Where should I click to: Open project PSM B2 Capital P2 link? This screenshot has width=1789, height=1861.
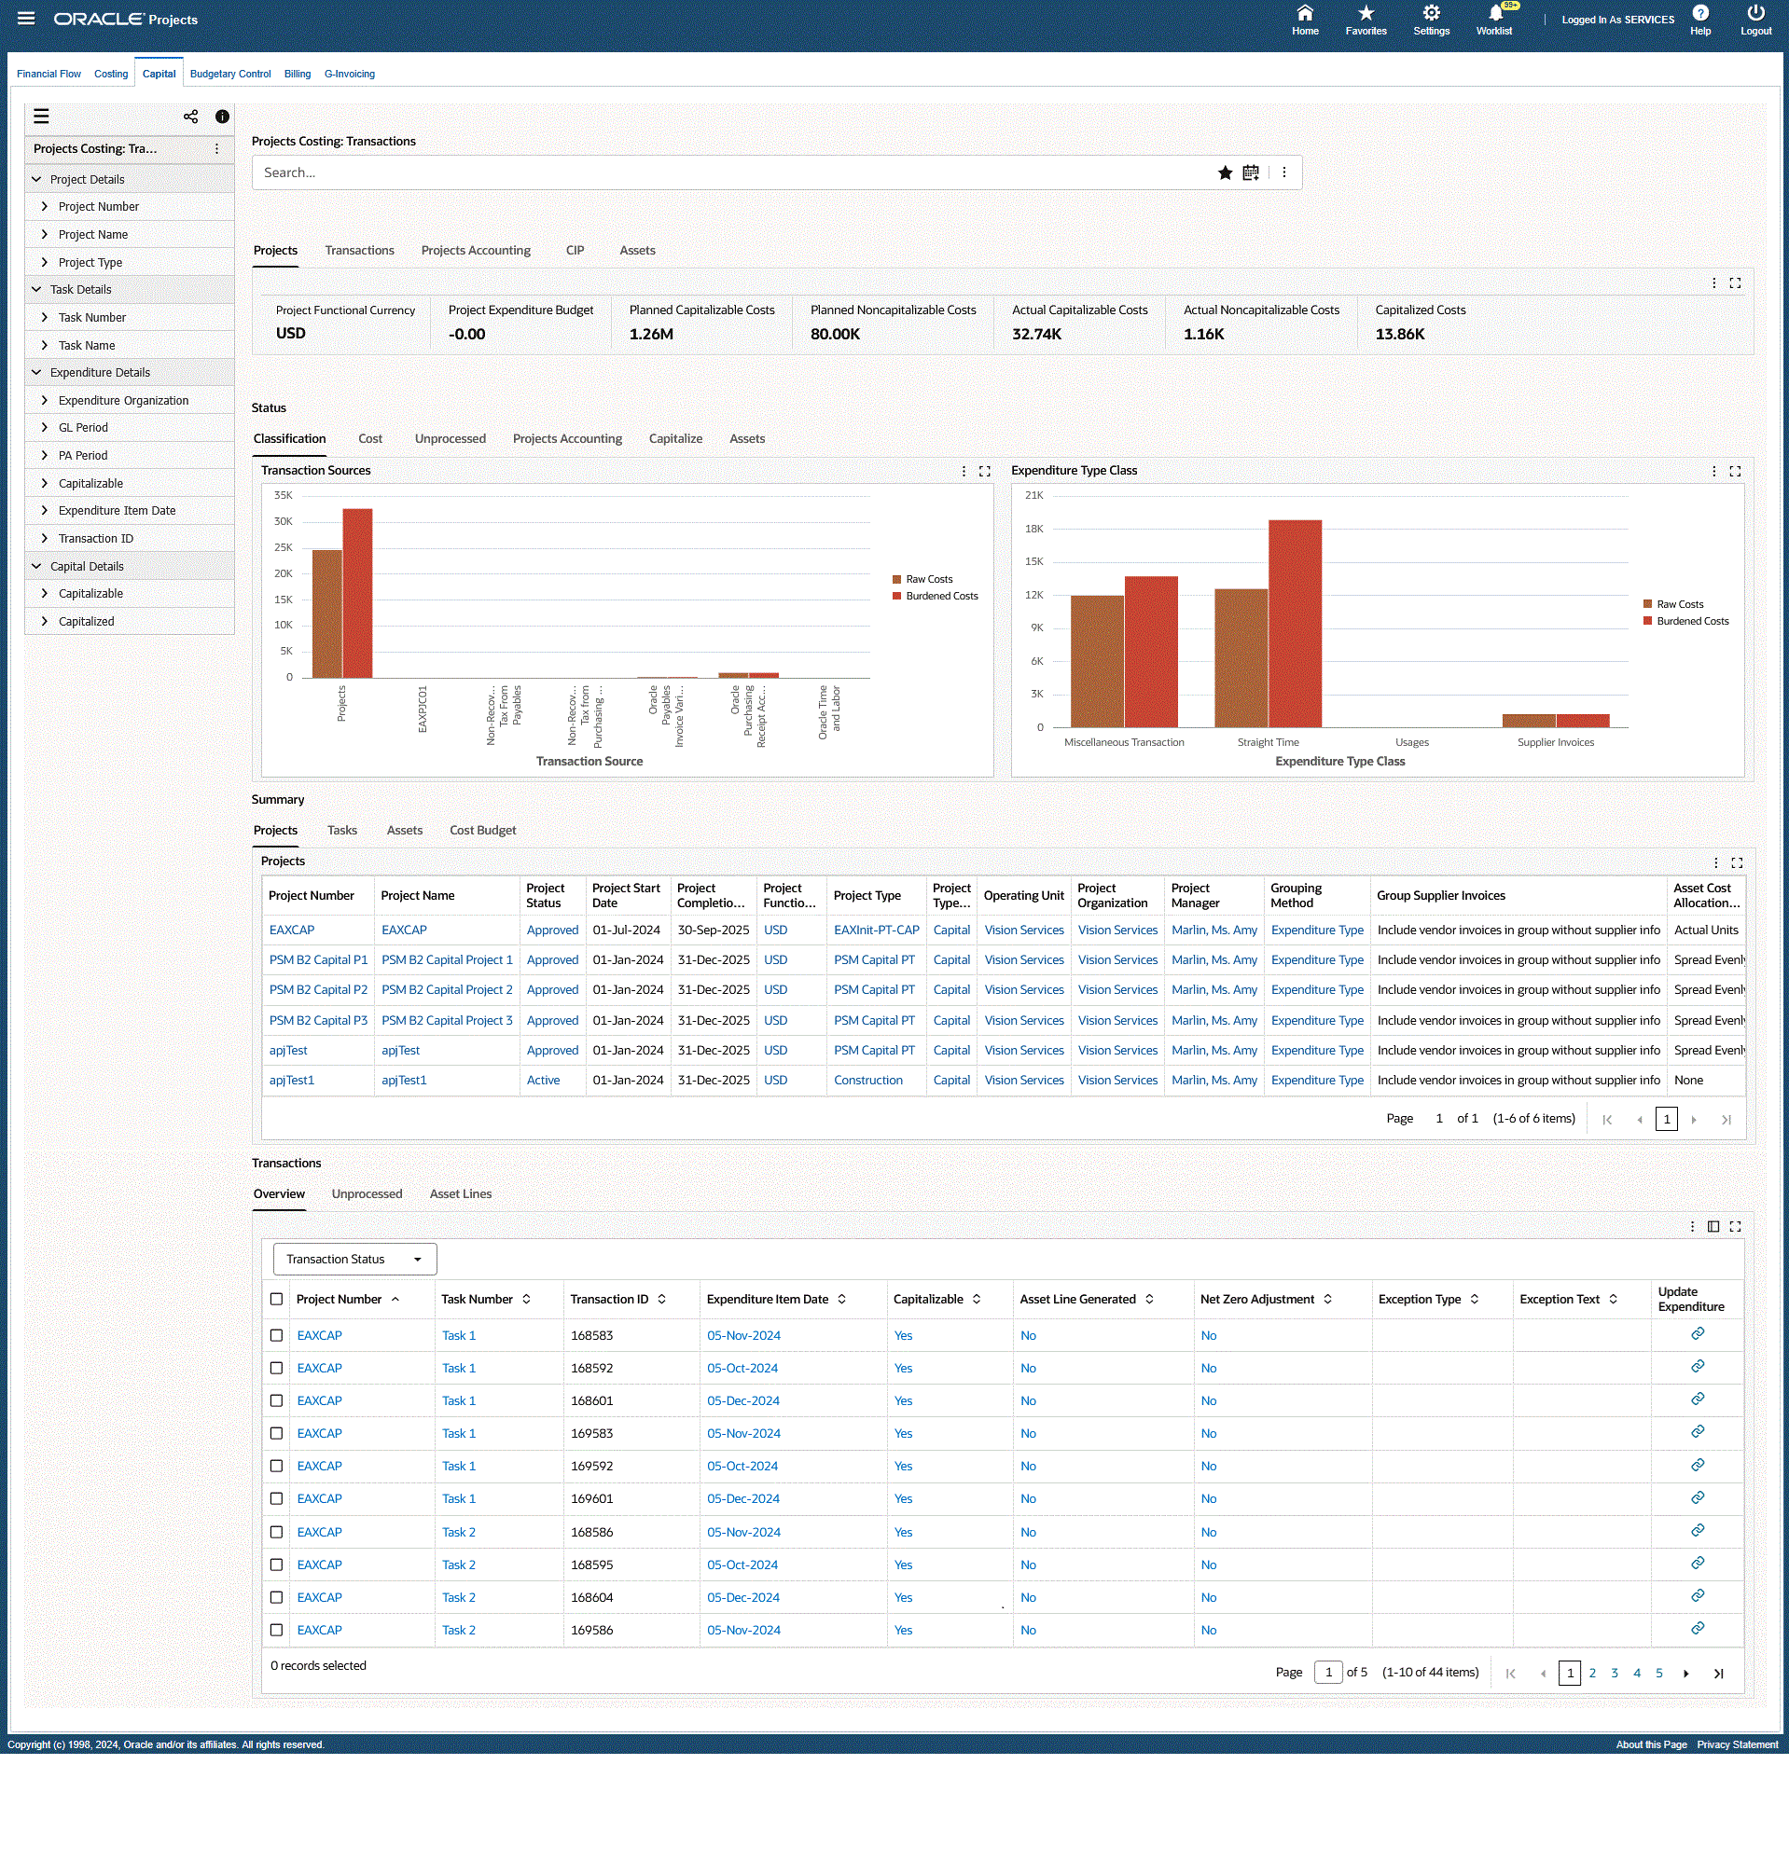(317, 989)
